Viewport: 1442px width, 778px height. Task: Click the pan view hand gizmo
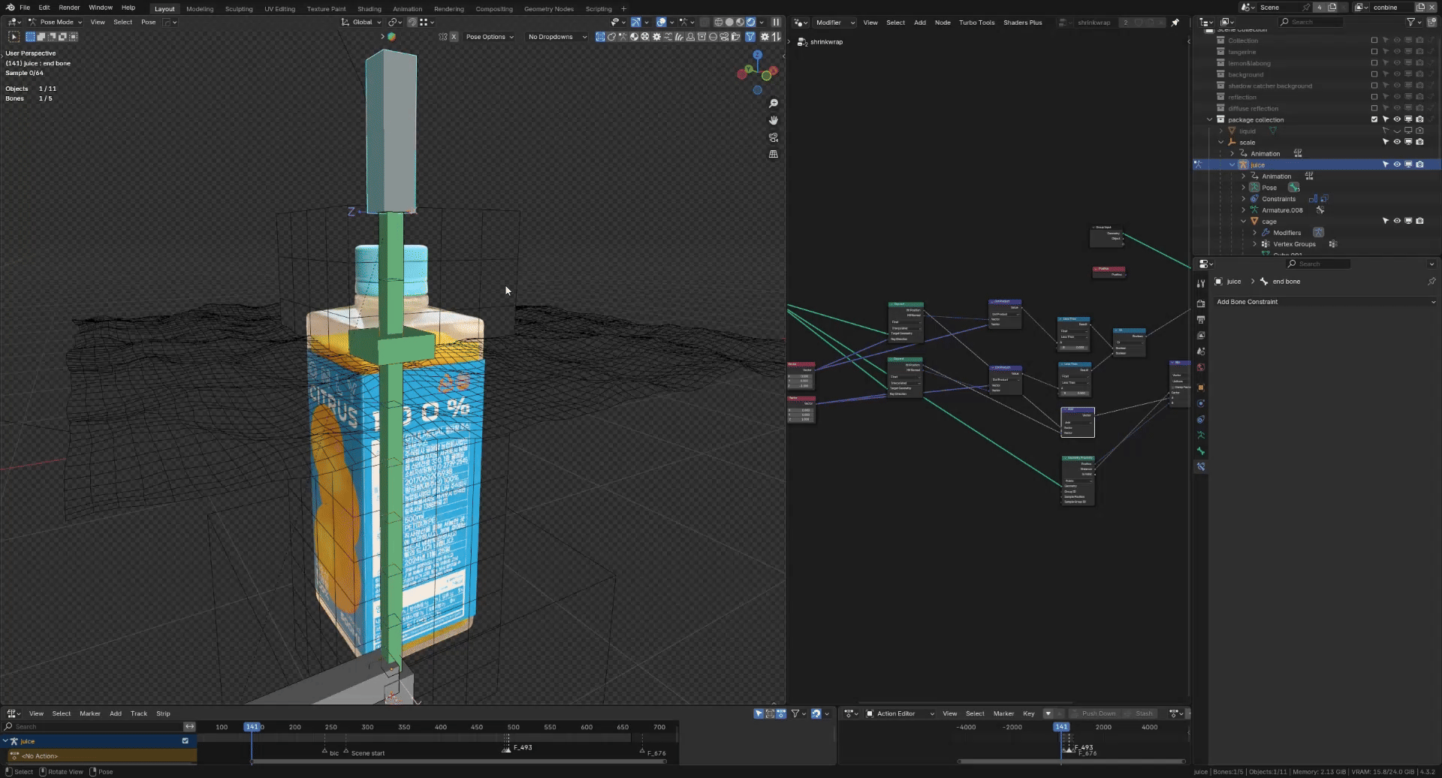[773, 120]
